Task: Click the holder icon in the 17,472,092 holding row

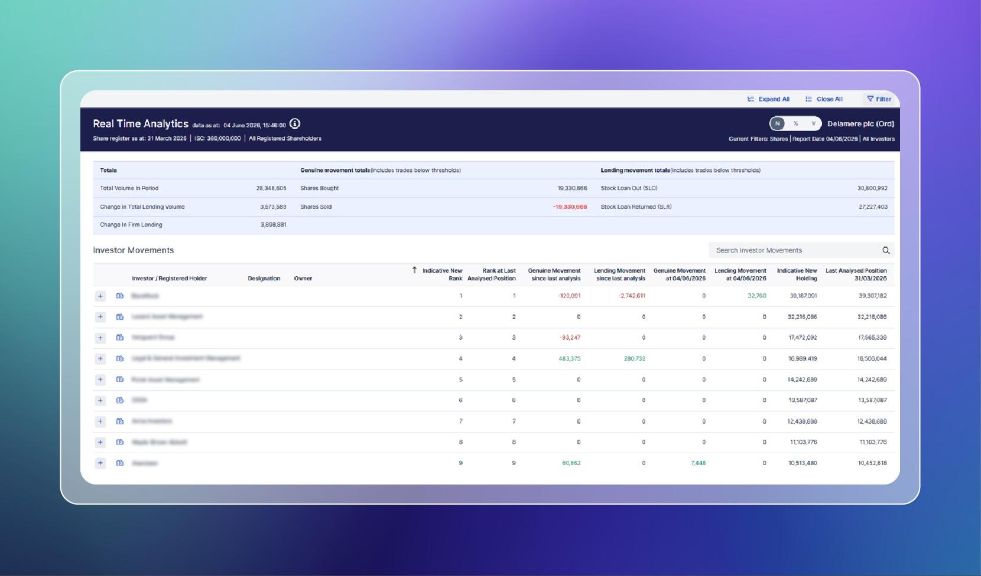Action: coord(120,338)
